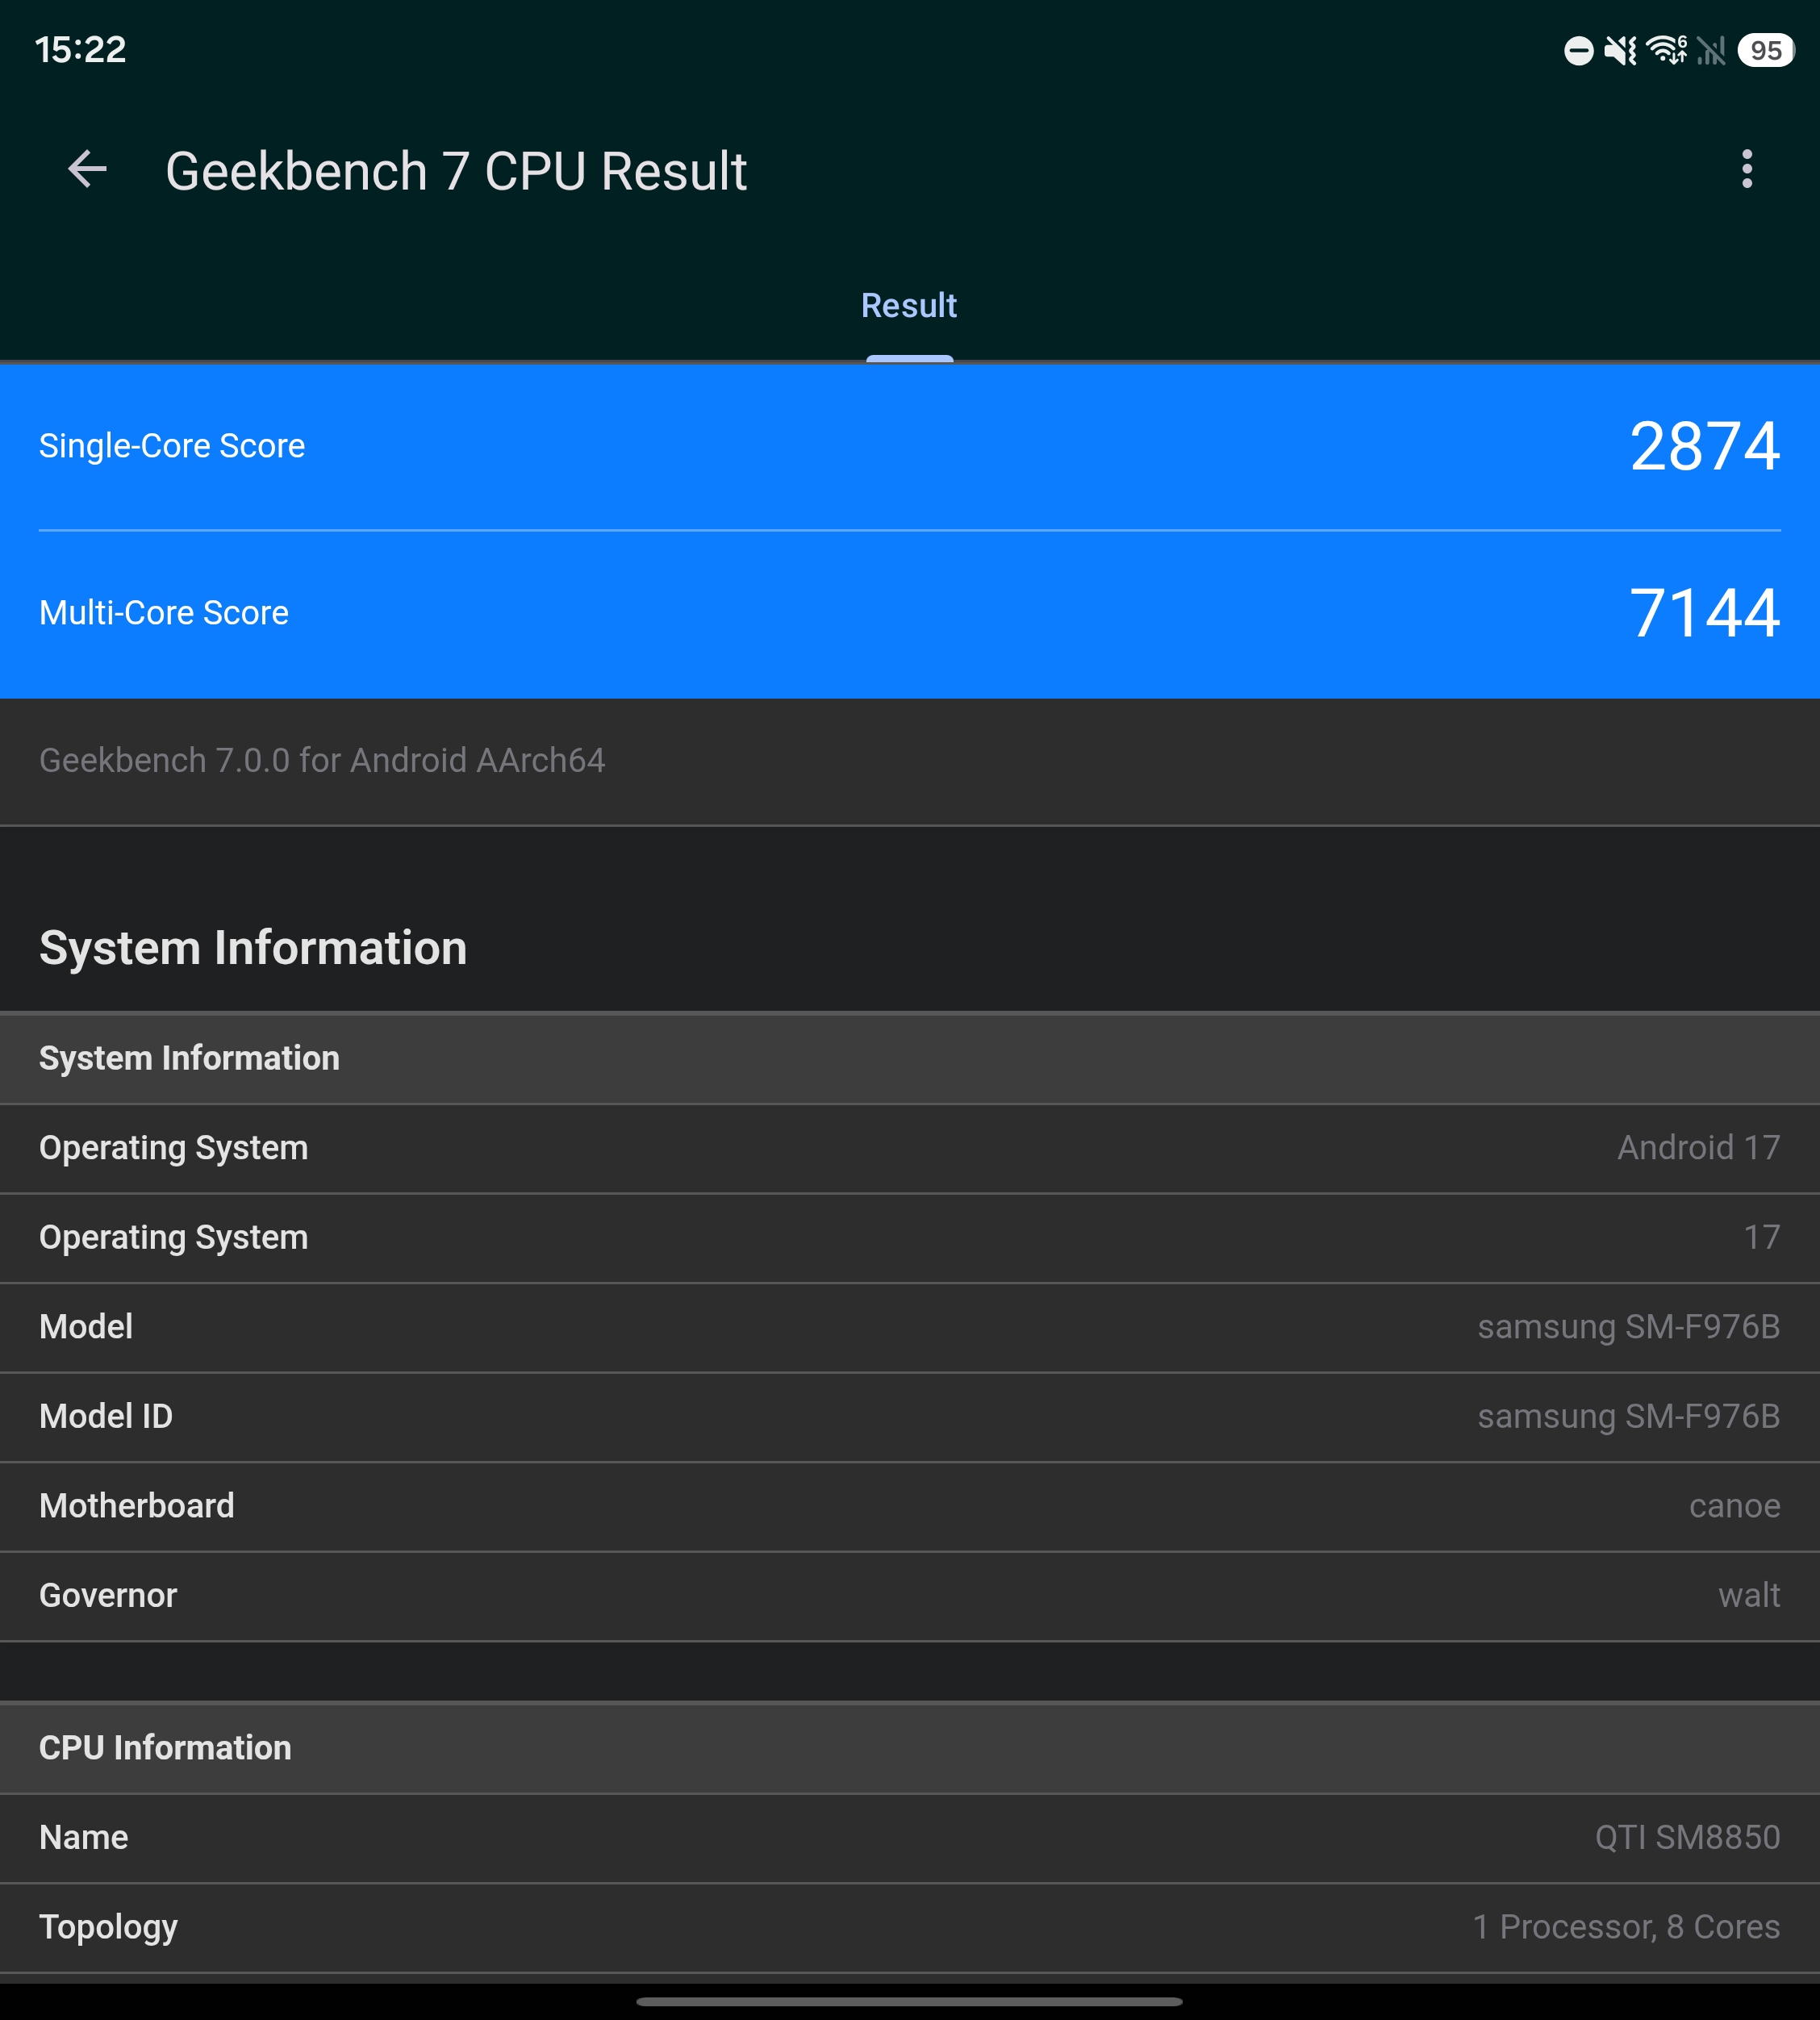Viewport: 1820px width, 2020px height.
Task: Tap the back arrow in the header
Action: [x=87, y=169]
